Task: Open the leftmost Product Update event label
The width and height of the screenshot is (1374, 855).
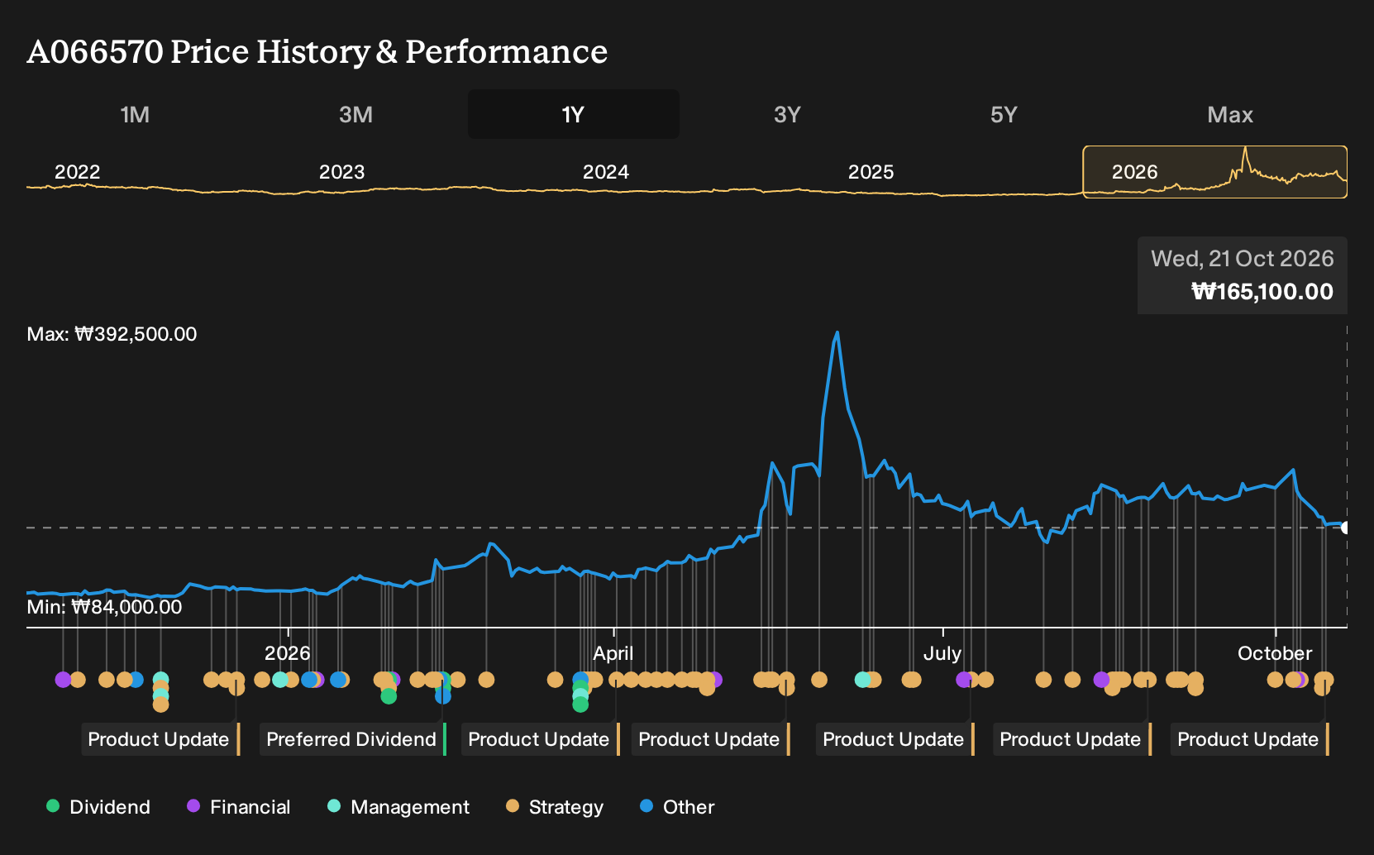Action: pos(160,739)
